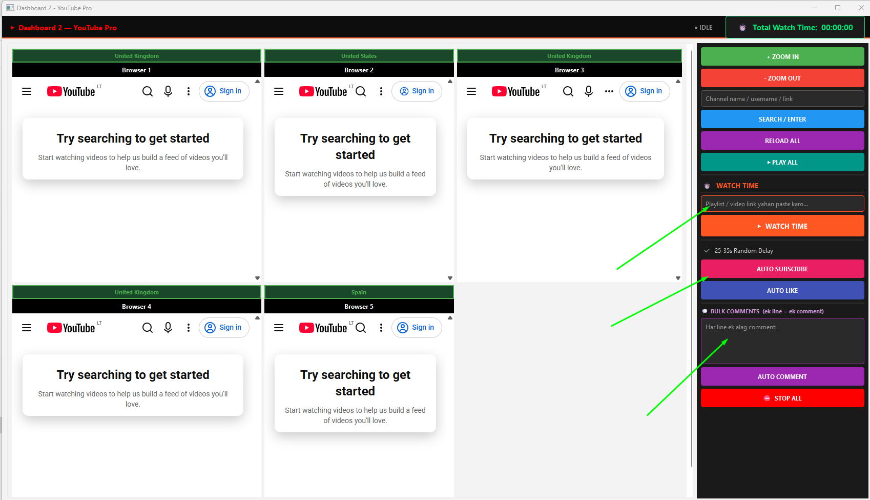Screen dimensions: 870x500
Task: Sign in to YouTube in Browser 1
Action: click(x=224, y=91)
